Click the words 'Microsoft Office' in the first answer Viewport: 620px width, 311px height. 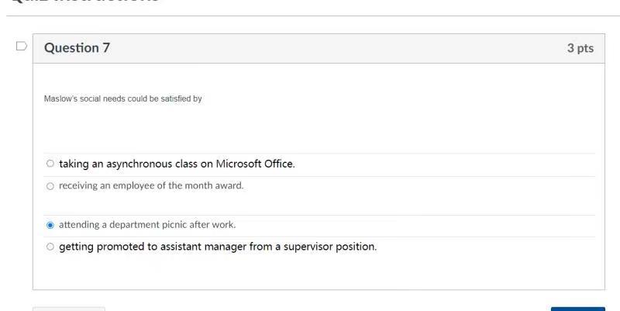pyautogui.click(x=255, y=164)
